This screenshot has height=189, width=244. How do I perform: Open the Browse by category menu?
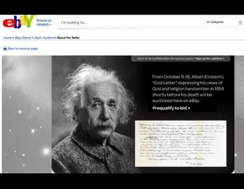coord(44,22)
